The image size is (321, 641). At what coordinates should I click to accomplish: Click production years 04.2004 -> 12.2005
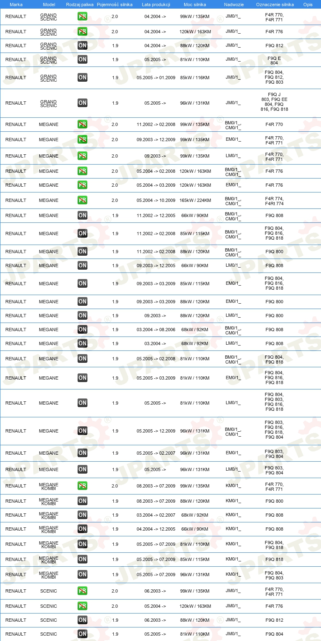(156, 529)
